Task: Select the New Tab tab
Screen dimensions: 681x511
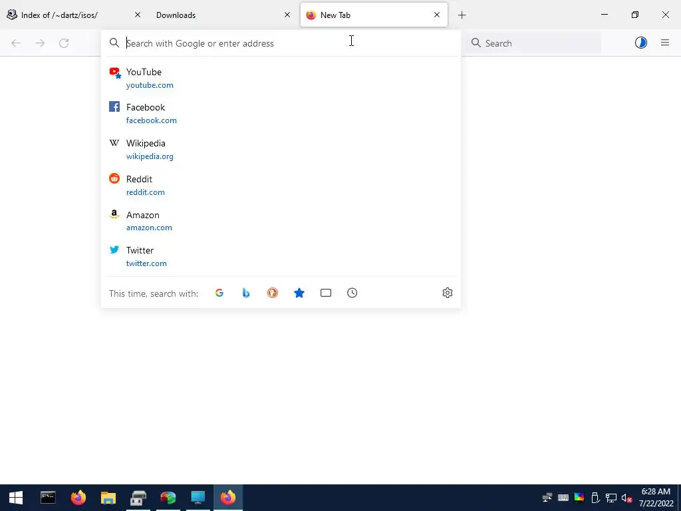Action: 374,15
